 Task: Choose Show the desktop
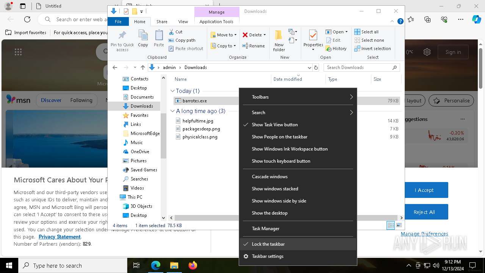point(298,213)
